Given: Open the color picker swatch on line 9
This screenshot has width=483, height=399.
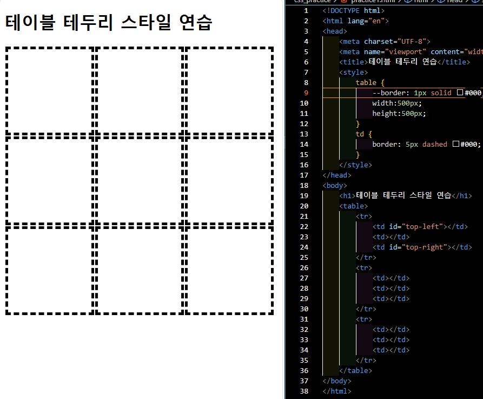Looking at the screenshot, I should point(460,93).
